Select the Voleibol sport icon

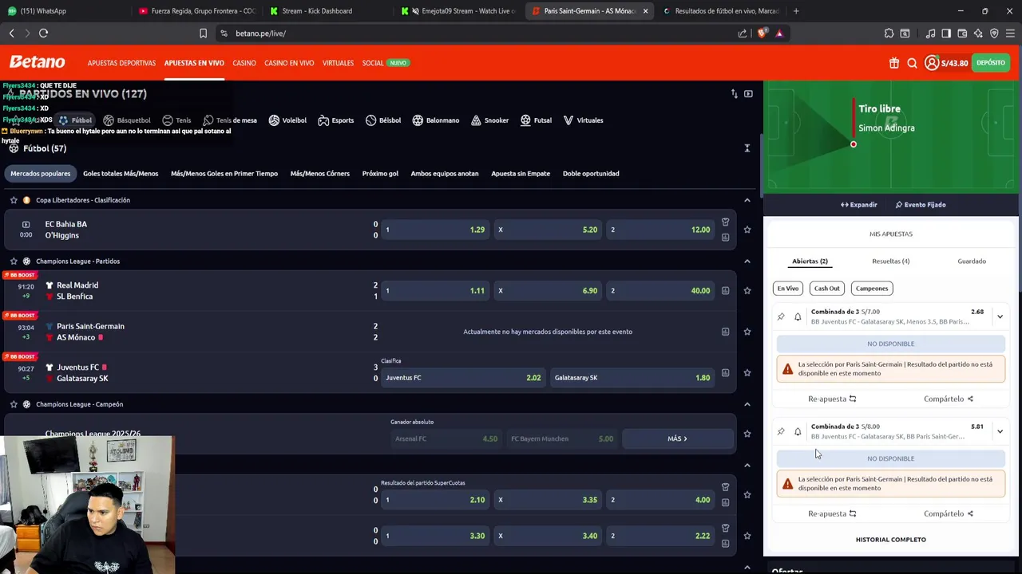(x=274, y=120)
